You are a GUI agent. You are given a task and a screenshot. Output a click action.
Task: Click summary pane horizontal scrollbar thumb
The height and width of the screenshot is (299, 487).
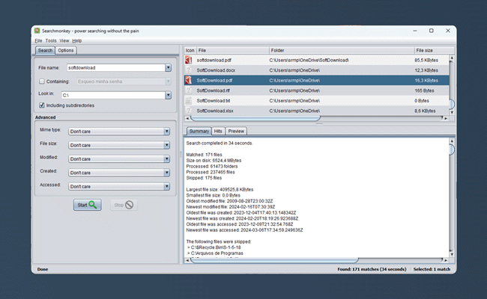[274, 260]
